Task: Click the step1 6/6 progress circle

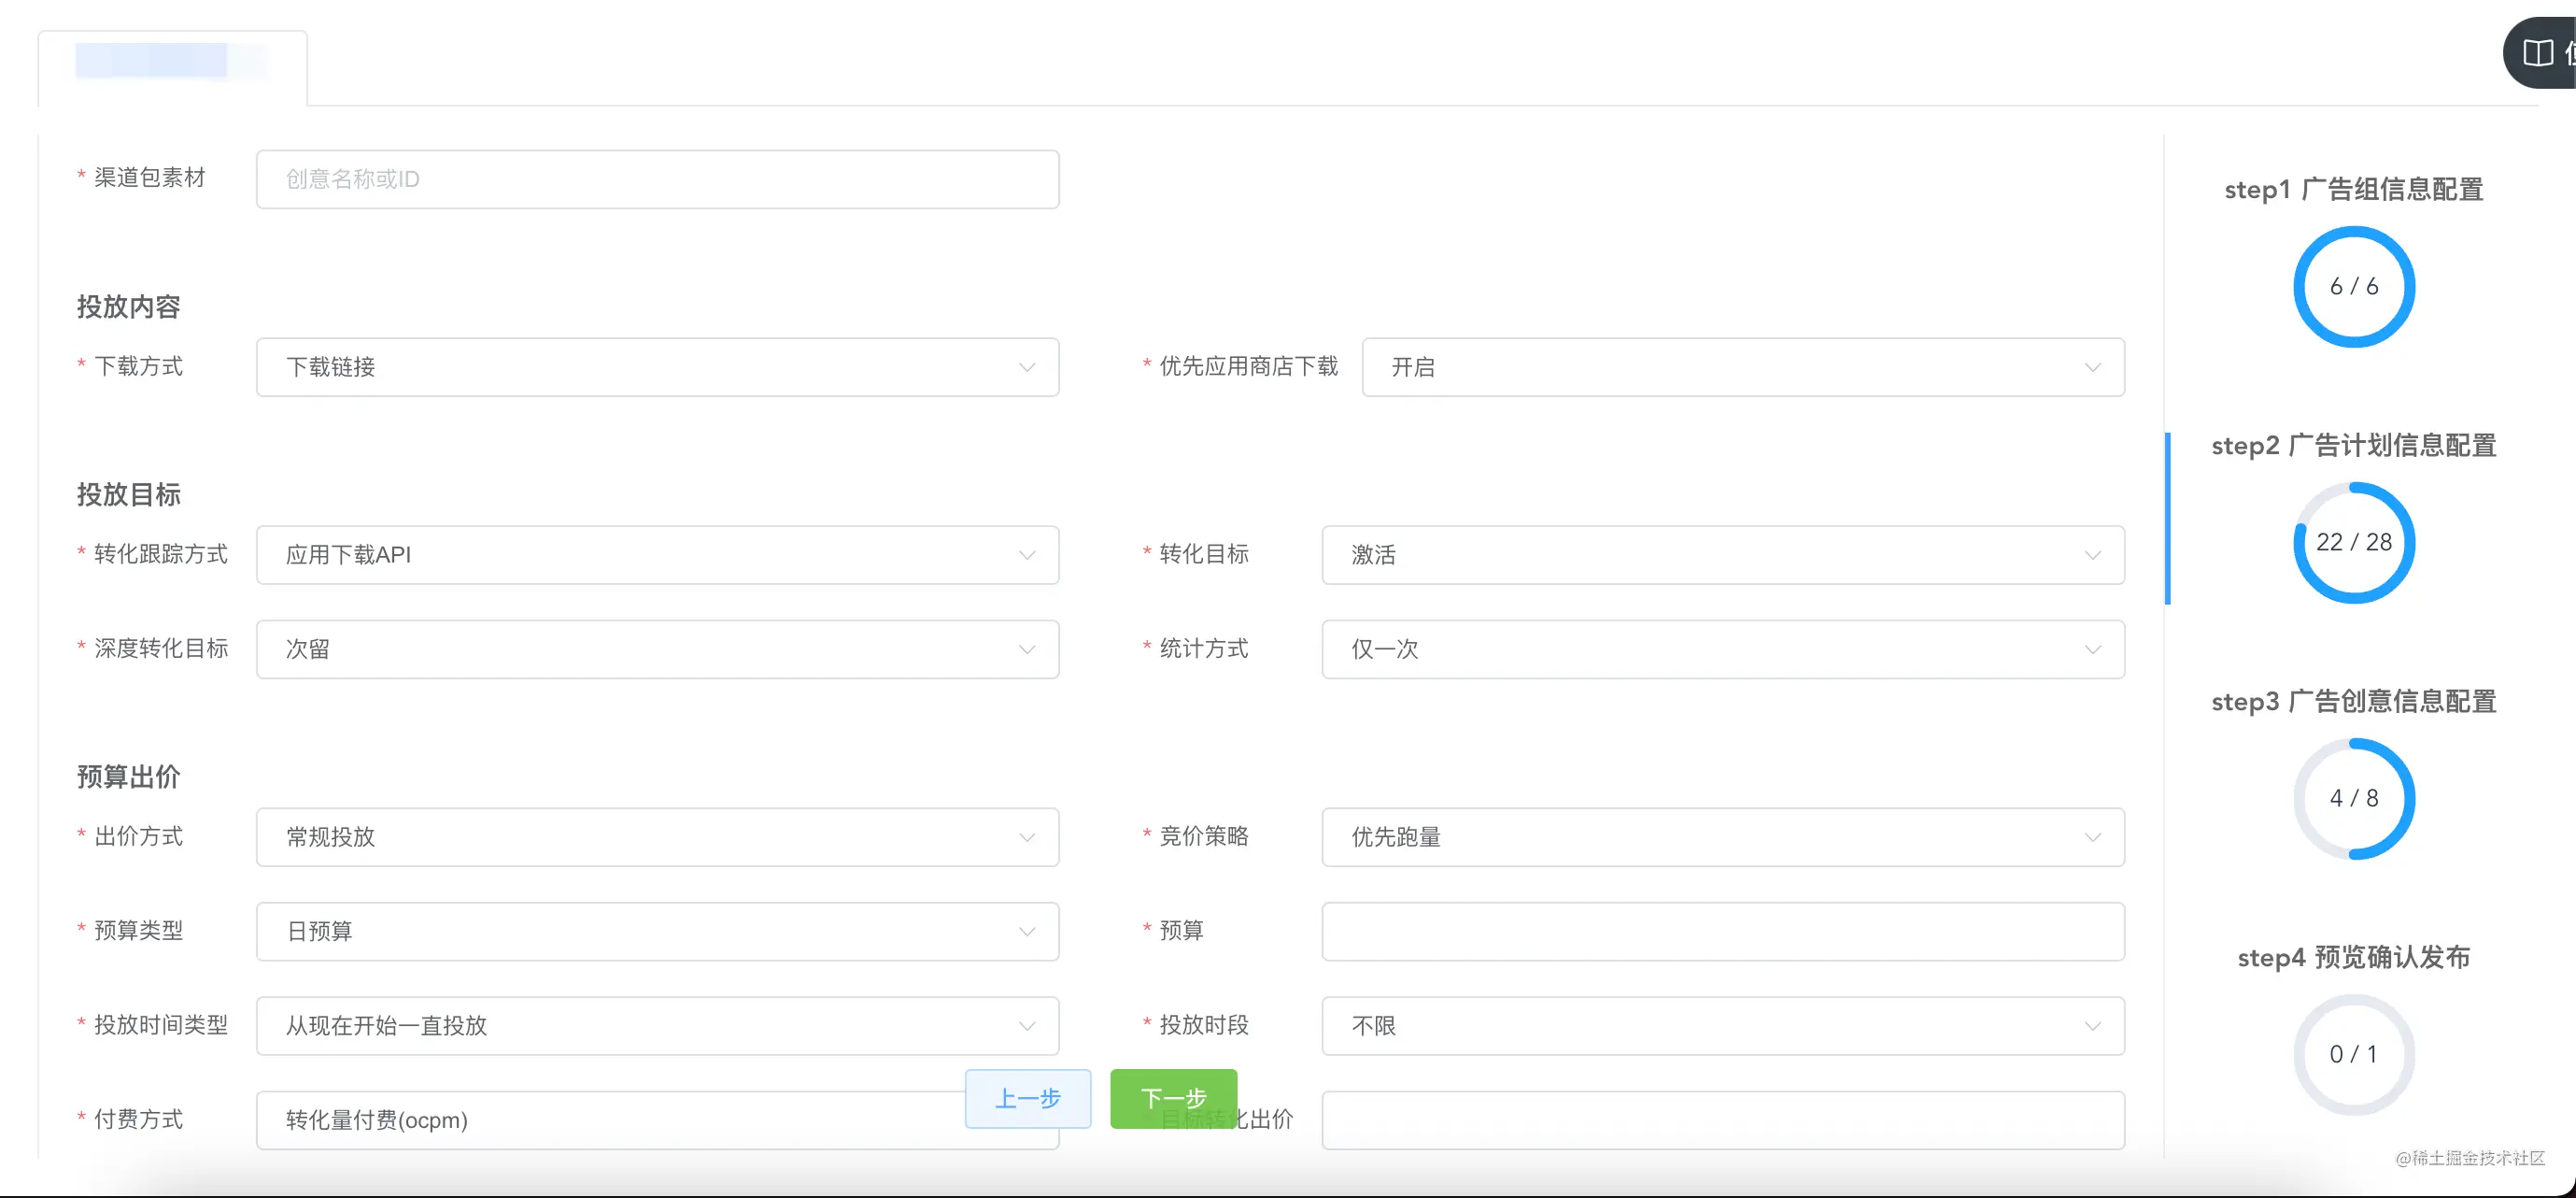Action: pyautogui.click(x=2353, y=286)
